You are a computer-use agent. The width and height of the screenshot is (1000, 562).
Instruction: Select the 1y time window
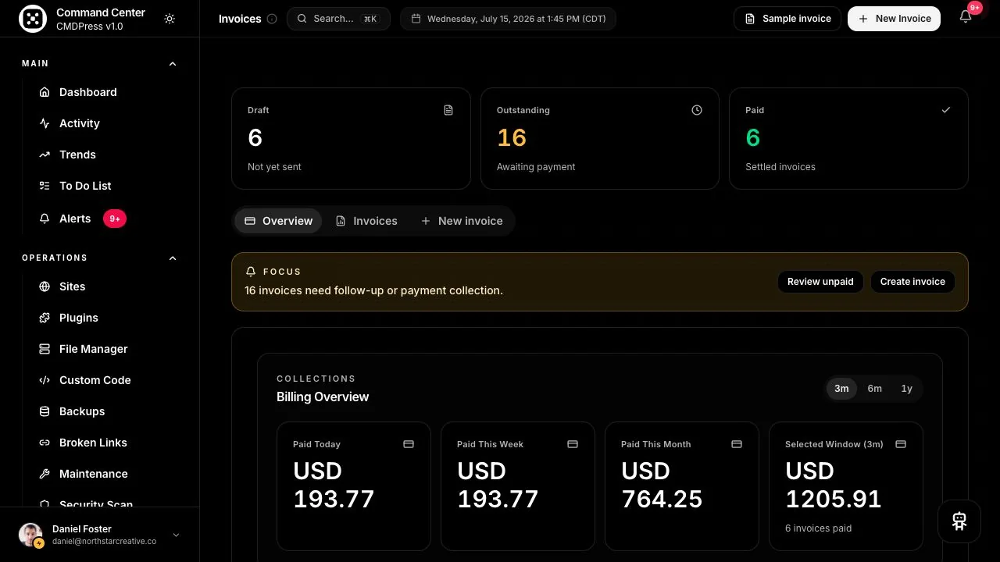[x=906, y=389]
